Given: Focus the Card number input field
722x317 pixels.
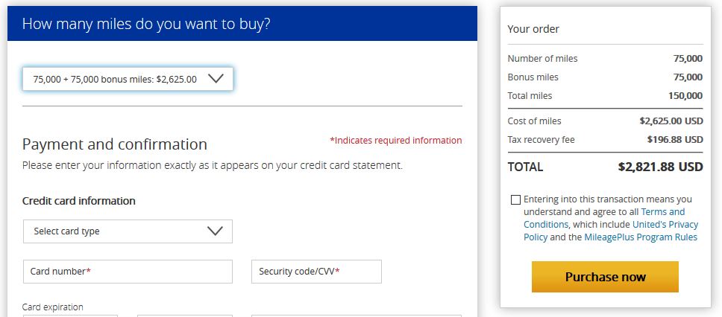Looking at the screenshot, I should 128,272.
